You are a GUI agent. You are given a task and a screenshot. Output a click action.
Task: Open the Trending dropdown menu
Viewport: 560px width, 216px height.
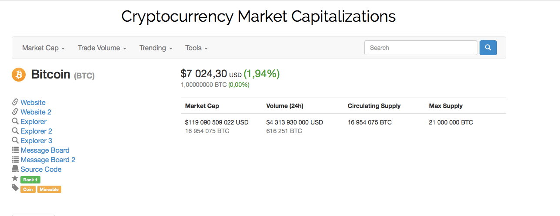click(x=156, y=48)
